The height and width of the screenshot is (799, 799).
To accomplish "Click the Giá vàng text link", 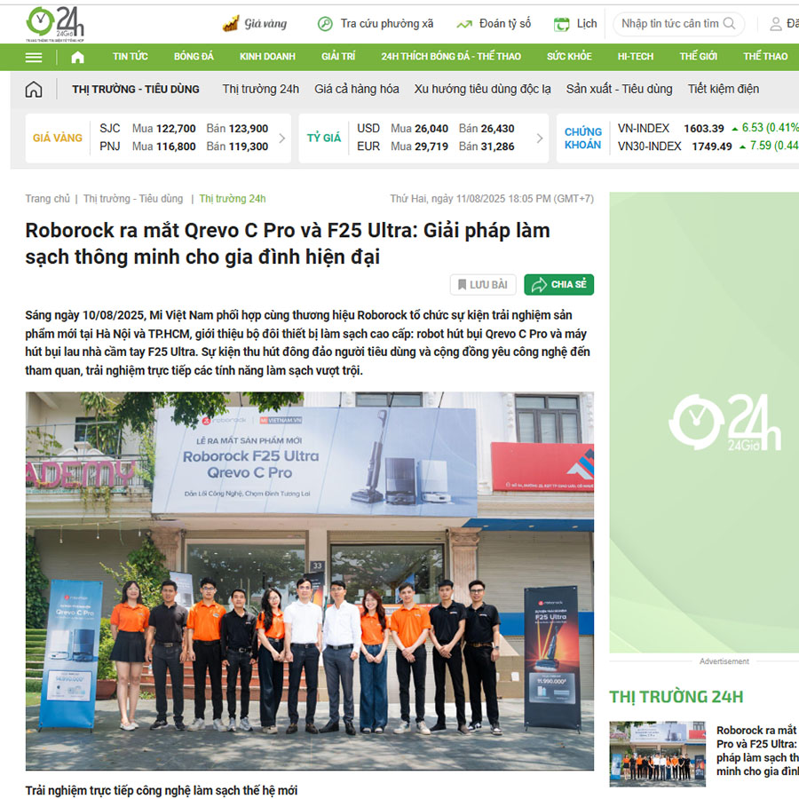I will (265, 23).
